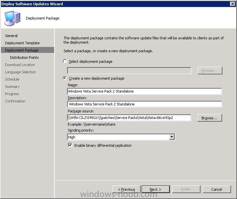237x199 pixels.
Task: Open Deployment Template step in sidebar
Action: [22, 43]
